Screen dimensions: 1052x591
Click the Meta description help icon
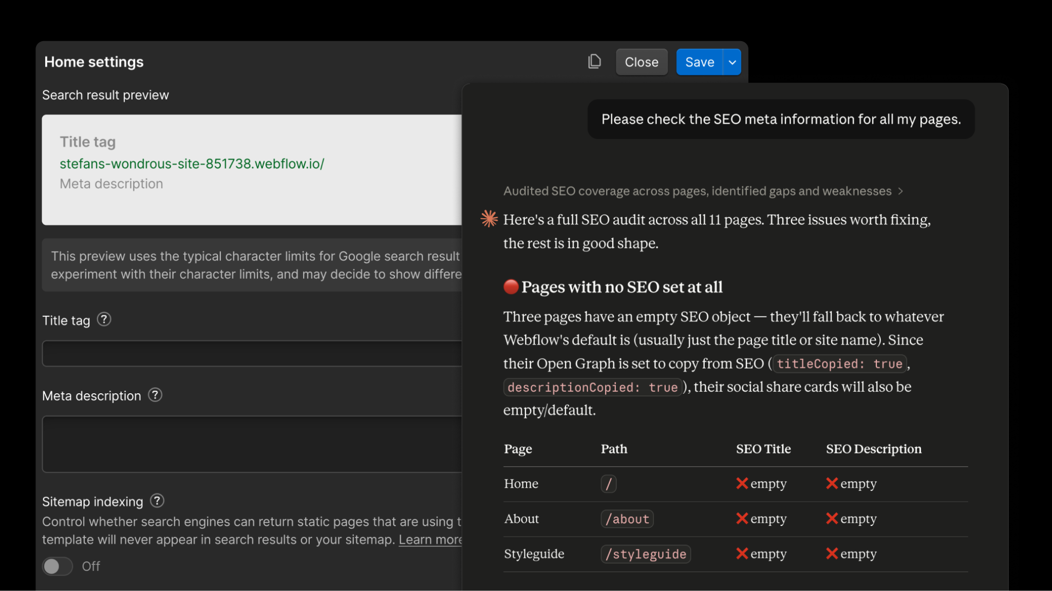(155, 395)
